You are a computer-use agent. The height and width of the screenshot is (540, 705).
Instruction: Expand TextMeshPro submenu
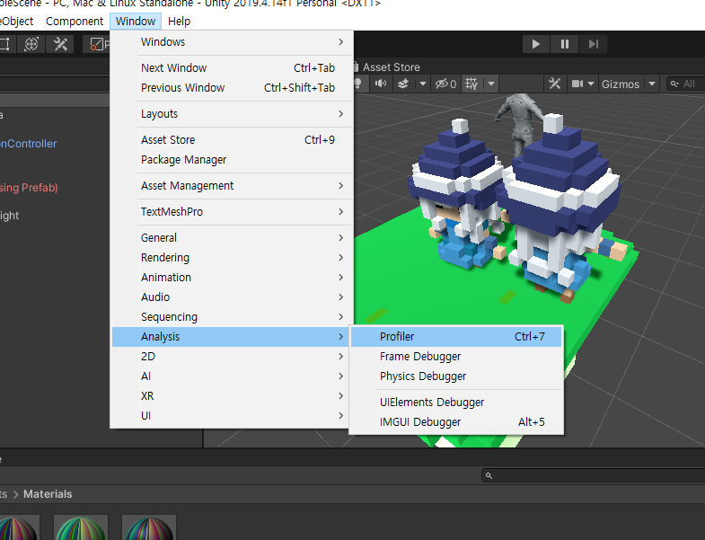coord(232,212)
